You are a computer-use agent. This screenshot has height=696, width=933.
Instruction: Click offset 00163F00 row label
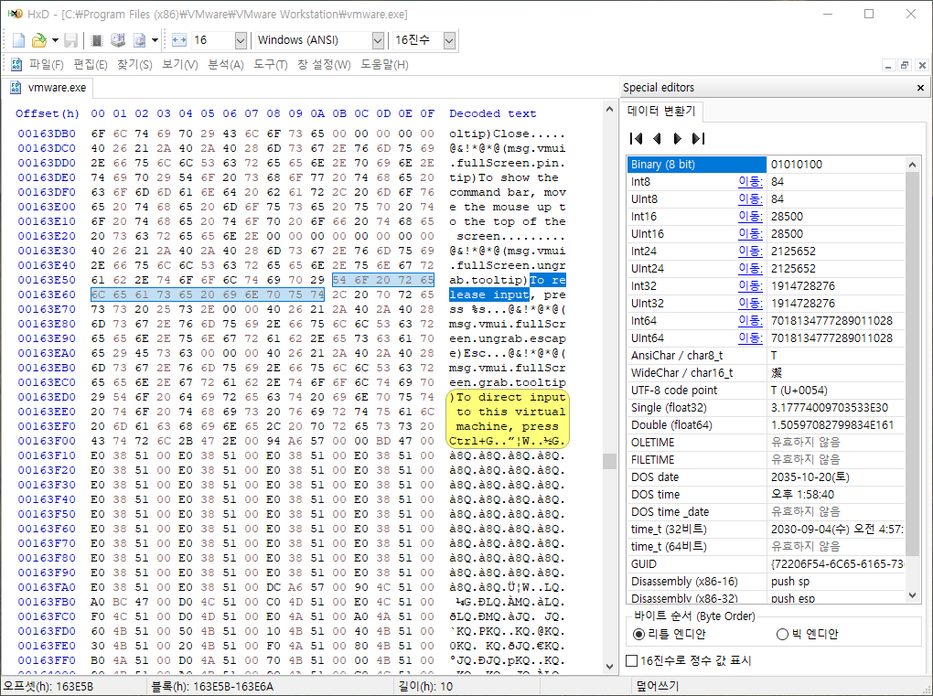47,441
